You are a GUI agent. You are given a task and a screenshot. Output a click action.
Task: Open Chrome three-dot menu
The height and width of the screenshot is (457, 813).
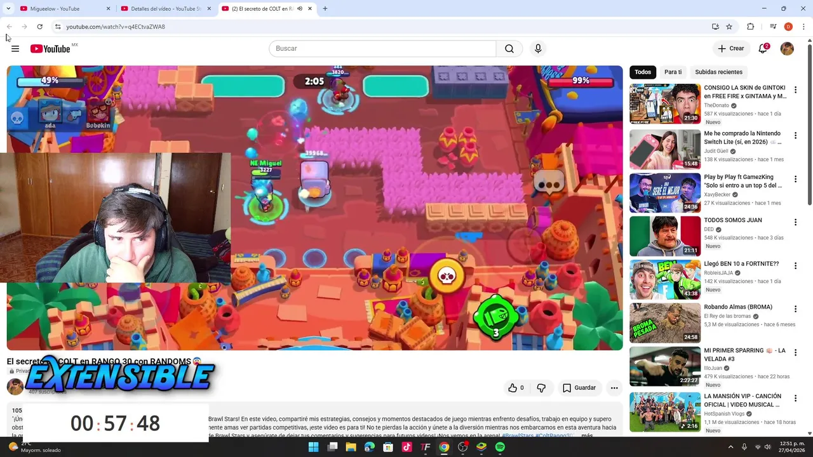pos(803,27)
